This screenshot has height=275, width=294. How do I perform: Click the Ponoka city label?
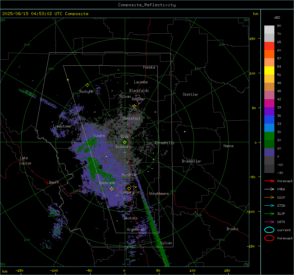[149, 68]
